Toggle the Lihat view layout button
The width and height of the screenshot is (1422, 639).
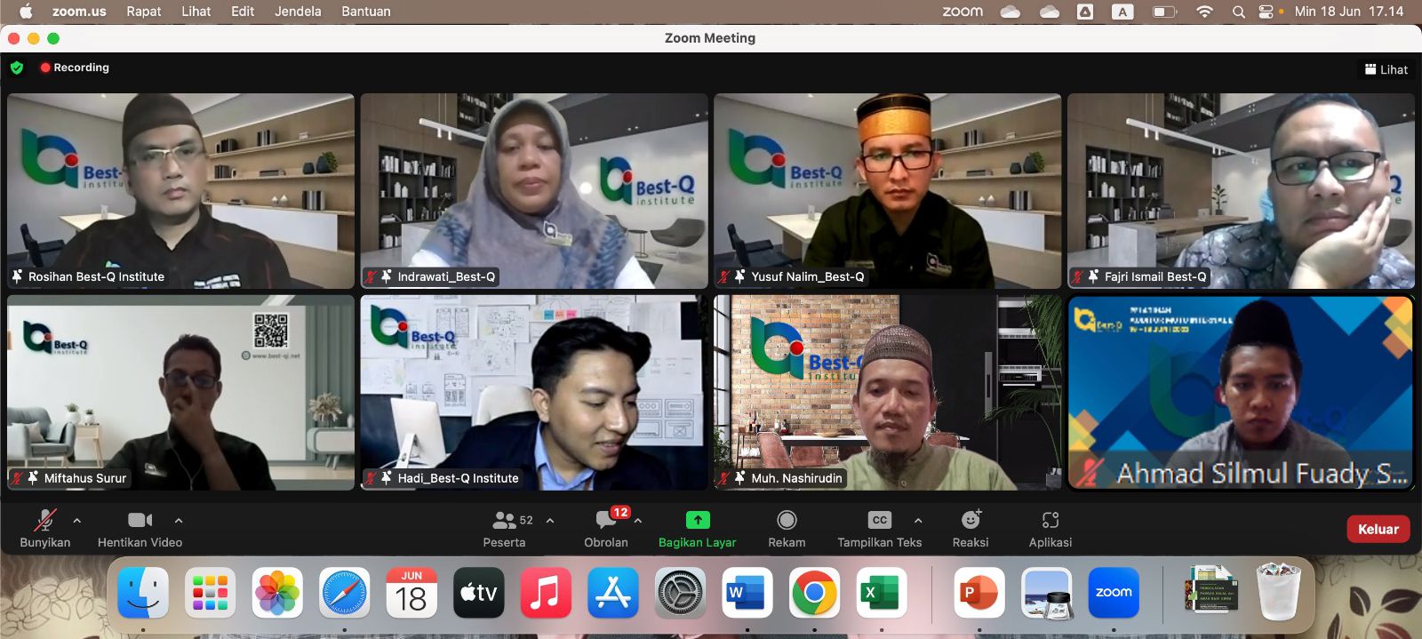coord(1386,69)
